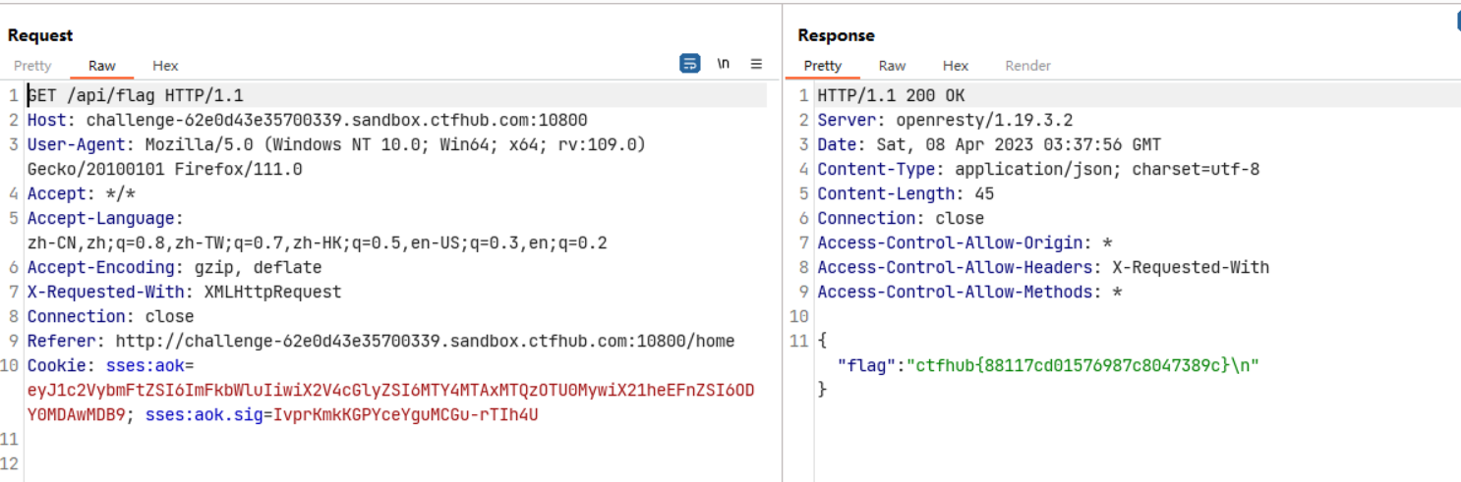Open the Request editor hamburger menu
This screenshot has height=482, width=1461.
[756, 64]
